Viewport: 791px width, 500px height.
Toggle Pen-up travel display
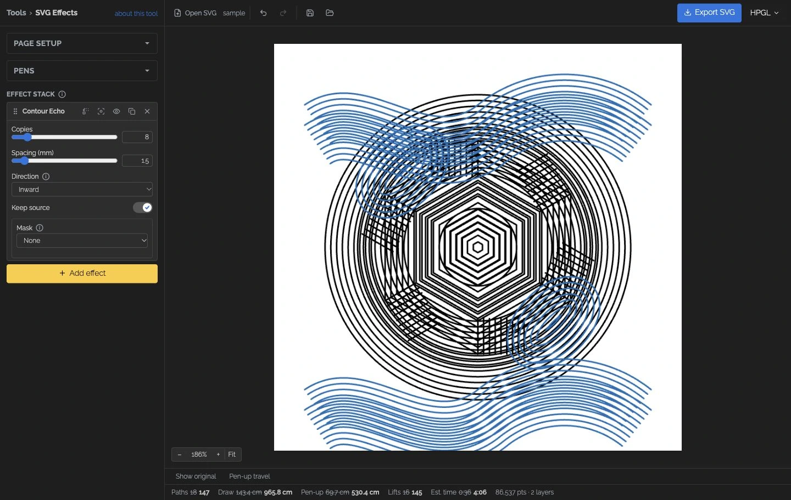click(x=250, y=476)
